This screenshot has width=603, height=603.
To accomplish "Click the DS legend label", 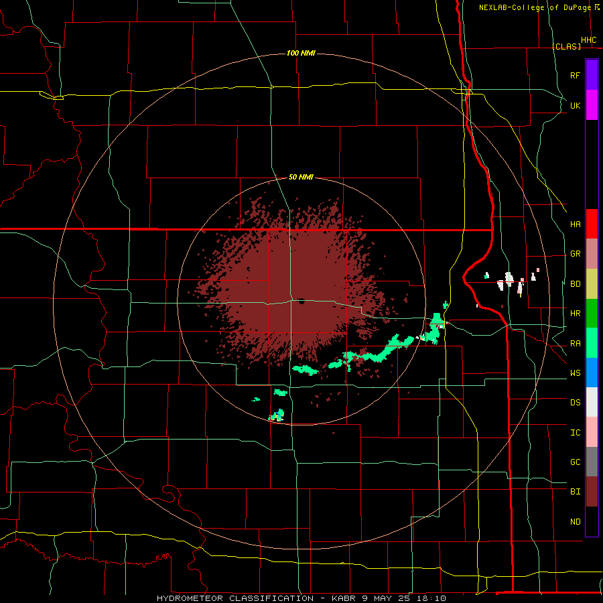I will [575, 402].
